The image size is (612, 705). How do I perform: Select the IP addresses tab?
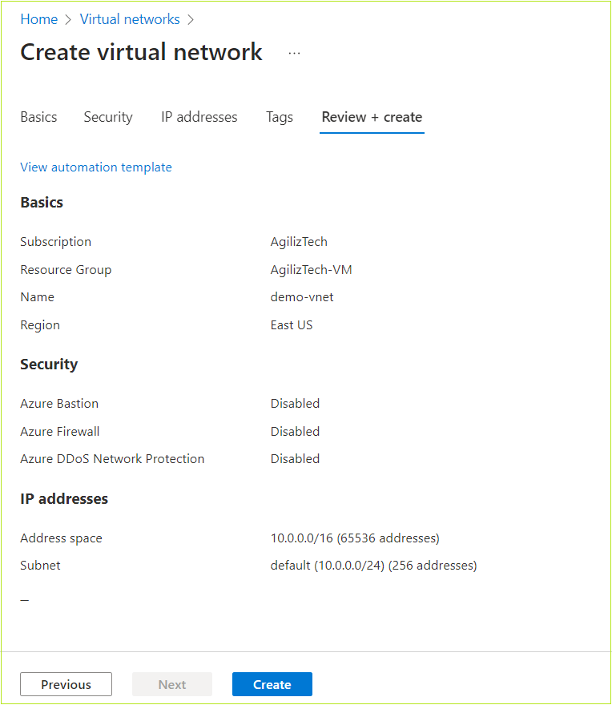coord(199,117)
